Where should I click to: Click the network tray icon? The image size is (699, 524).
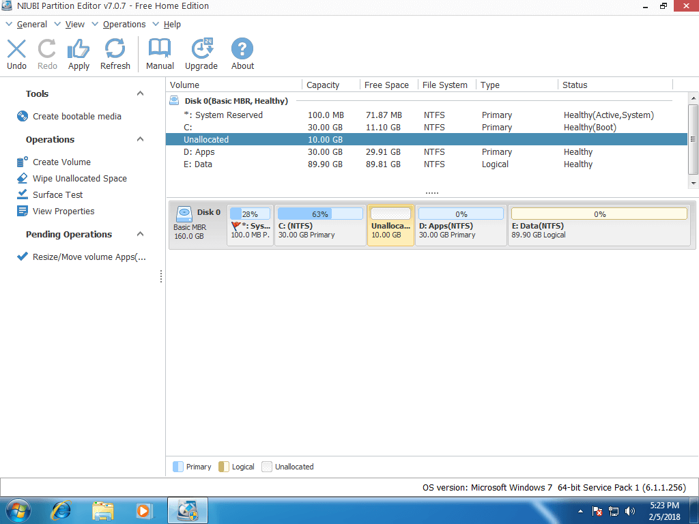(614, 511)
